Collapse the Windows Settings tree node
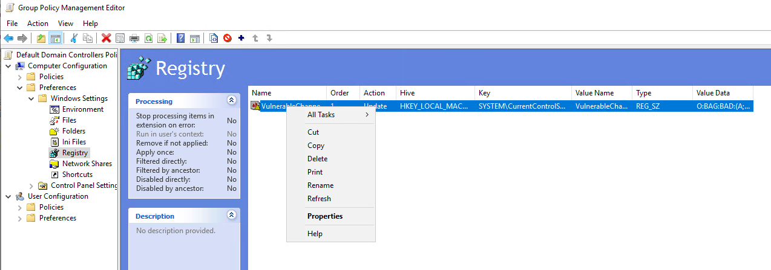This screenshot has width=771, height=270. tap(31, 98)
